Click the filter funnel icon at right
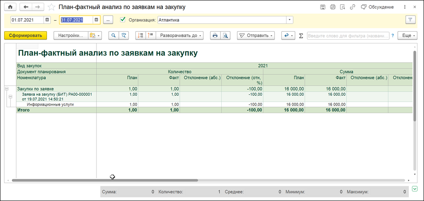Screen dimensions: 424x201 click(x=410, y=20)
